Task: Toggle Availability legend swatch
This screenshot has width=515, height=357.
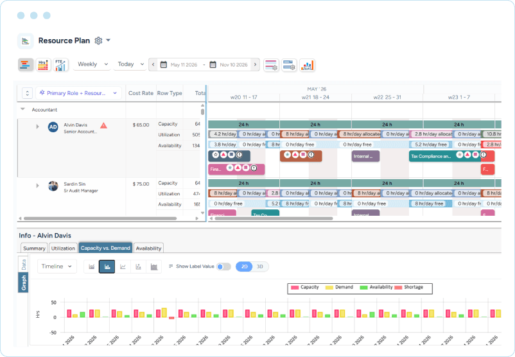Action: 363,288
